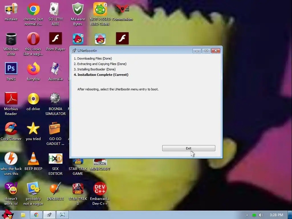Select the Opera 'this looks like' icon
The width and height of the screenshot is (292, 219).
(33, 44)
